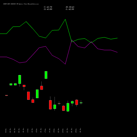Click the 11 Dec date label

pos(28,130)
